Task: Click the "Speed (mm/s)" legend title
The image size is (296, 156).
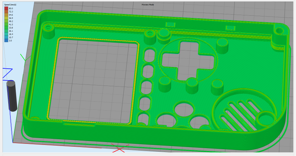Action: coord(10,5)
